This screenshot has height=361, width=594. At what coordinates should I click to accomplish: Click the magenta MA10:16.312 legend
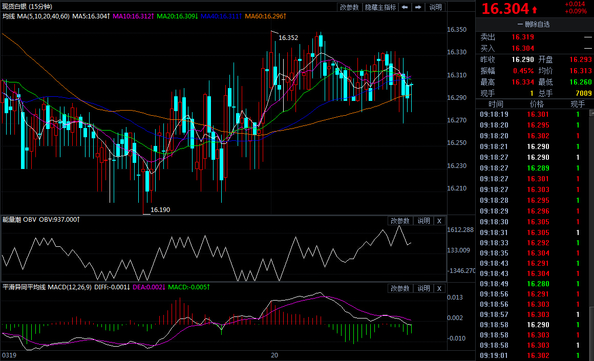click(133, 16)
